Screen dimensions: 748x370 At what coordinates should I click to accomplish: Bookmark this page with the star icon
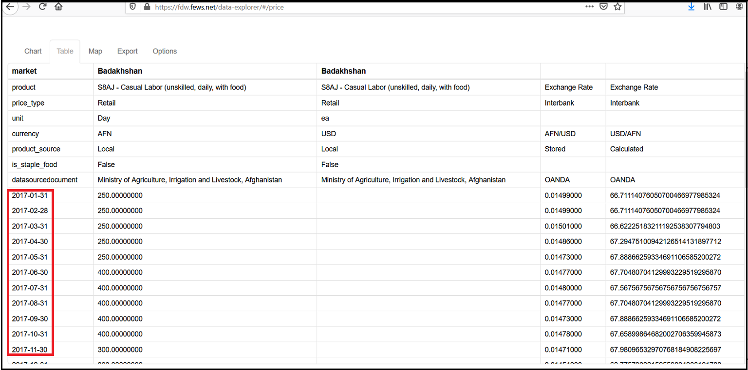[x=617, y=7]
